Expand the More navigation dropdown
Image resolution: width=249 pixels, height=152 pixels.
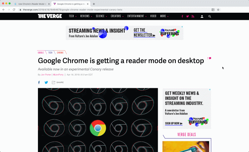click(164, 16)
